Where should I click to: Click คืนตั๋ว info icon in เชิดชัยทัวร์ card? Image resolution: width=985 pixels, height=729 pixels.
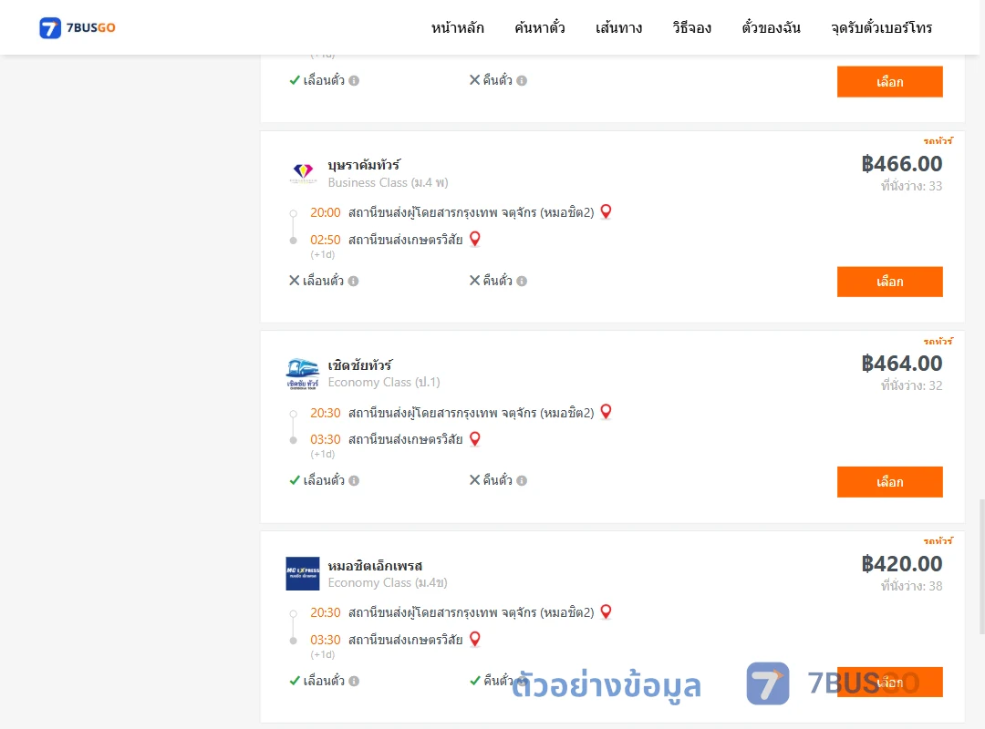pos(522,481)
